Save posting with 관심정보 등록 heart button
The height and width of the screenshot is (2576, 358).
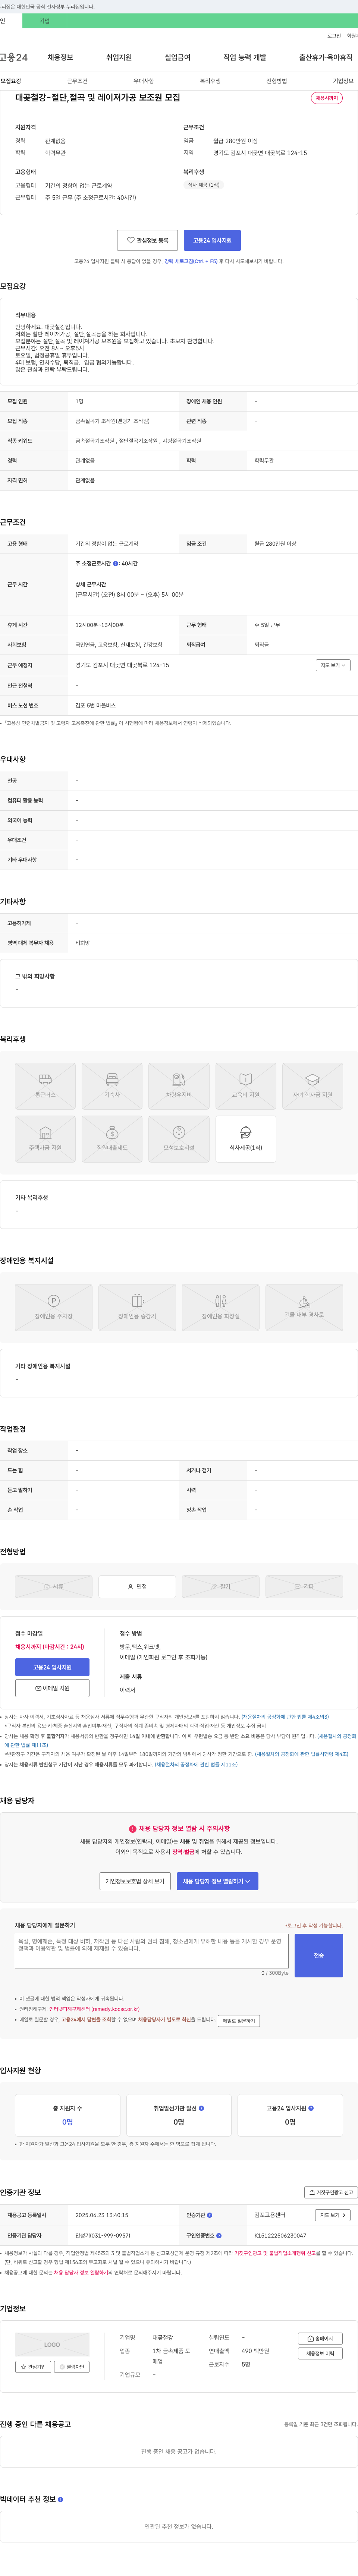(148, 240)
